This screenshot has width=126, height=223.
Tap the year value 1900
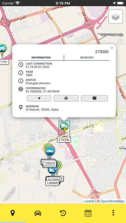tap(29, 75)
